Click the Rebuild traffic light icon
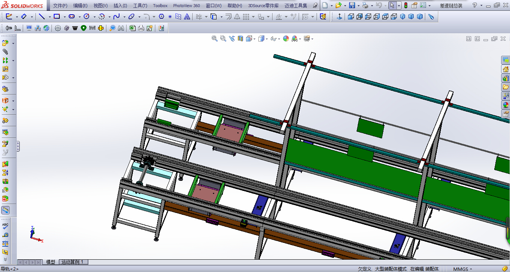 pos(405,6)
